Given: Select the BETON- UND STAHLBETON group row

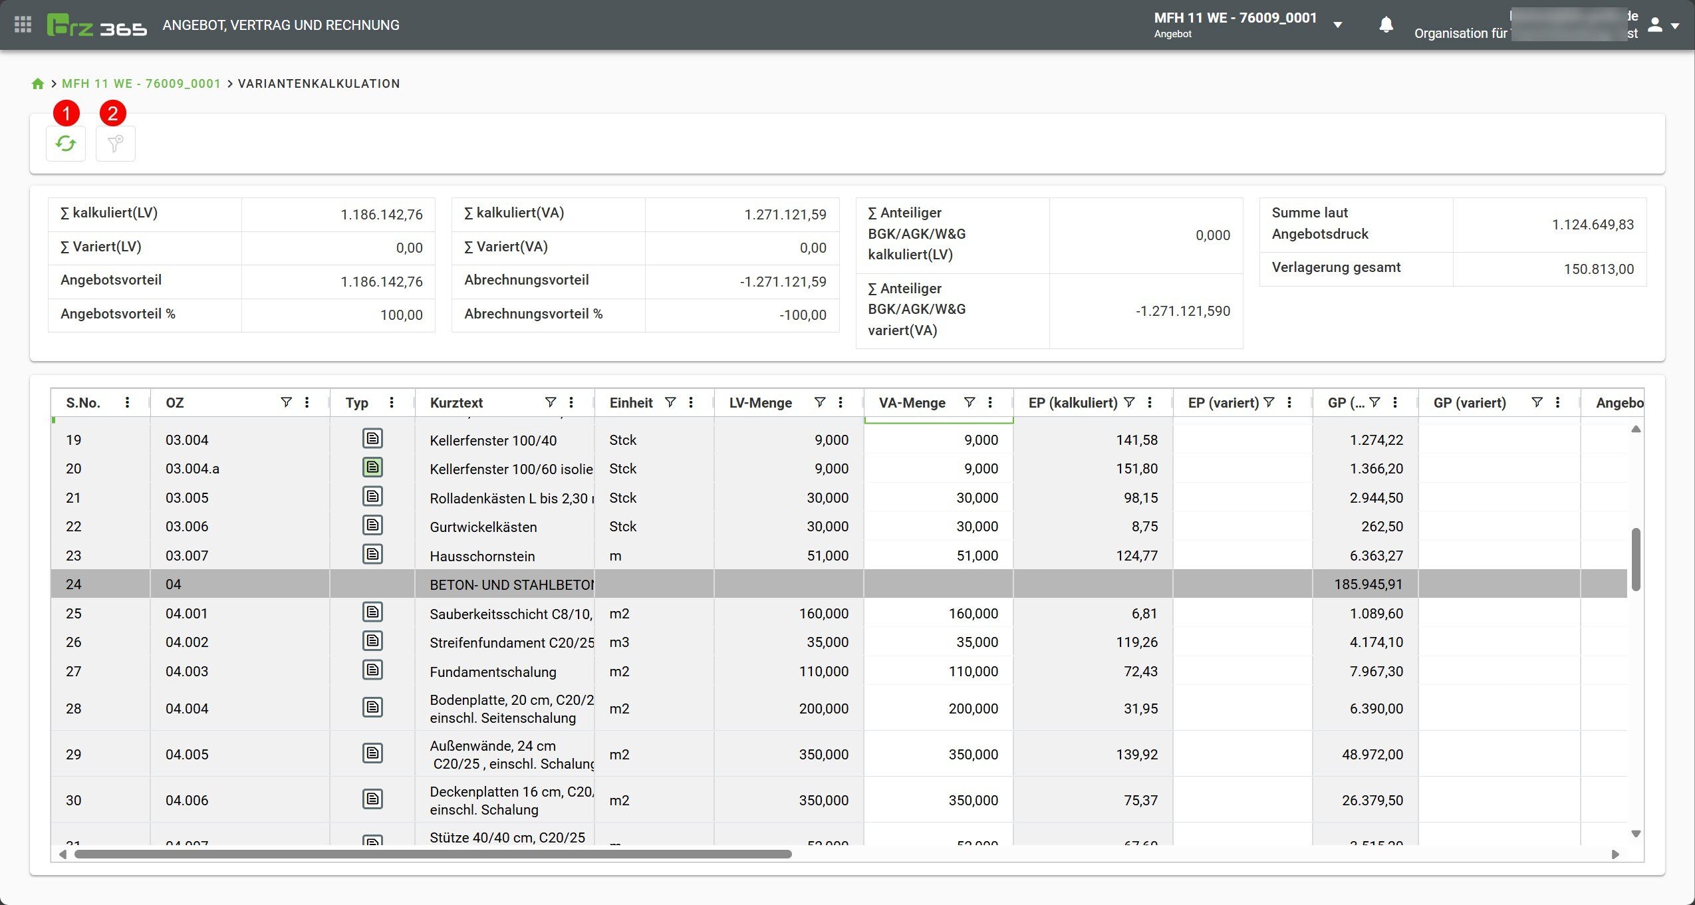Looking at the screenshot, I should click(512, 584).
